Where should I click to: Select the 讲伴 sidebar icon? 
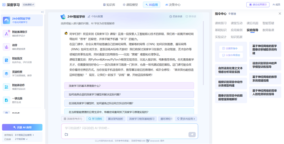tap(6, 47)
